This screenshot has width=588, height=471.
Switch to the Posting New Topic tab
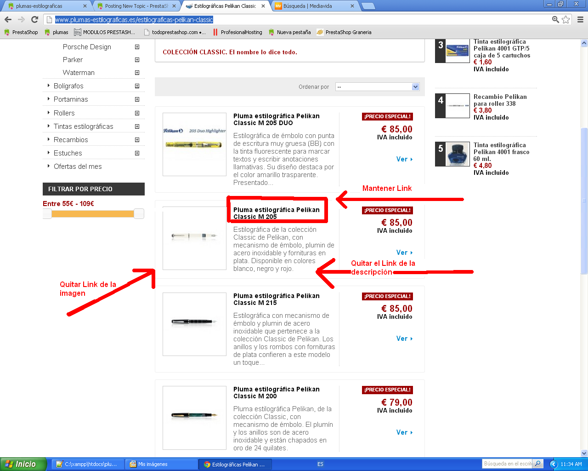(x=136, y=6)
